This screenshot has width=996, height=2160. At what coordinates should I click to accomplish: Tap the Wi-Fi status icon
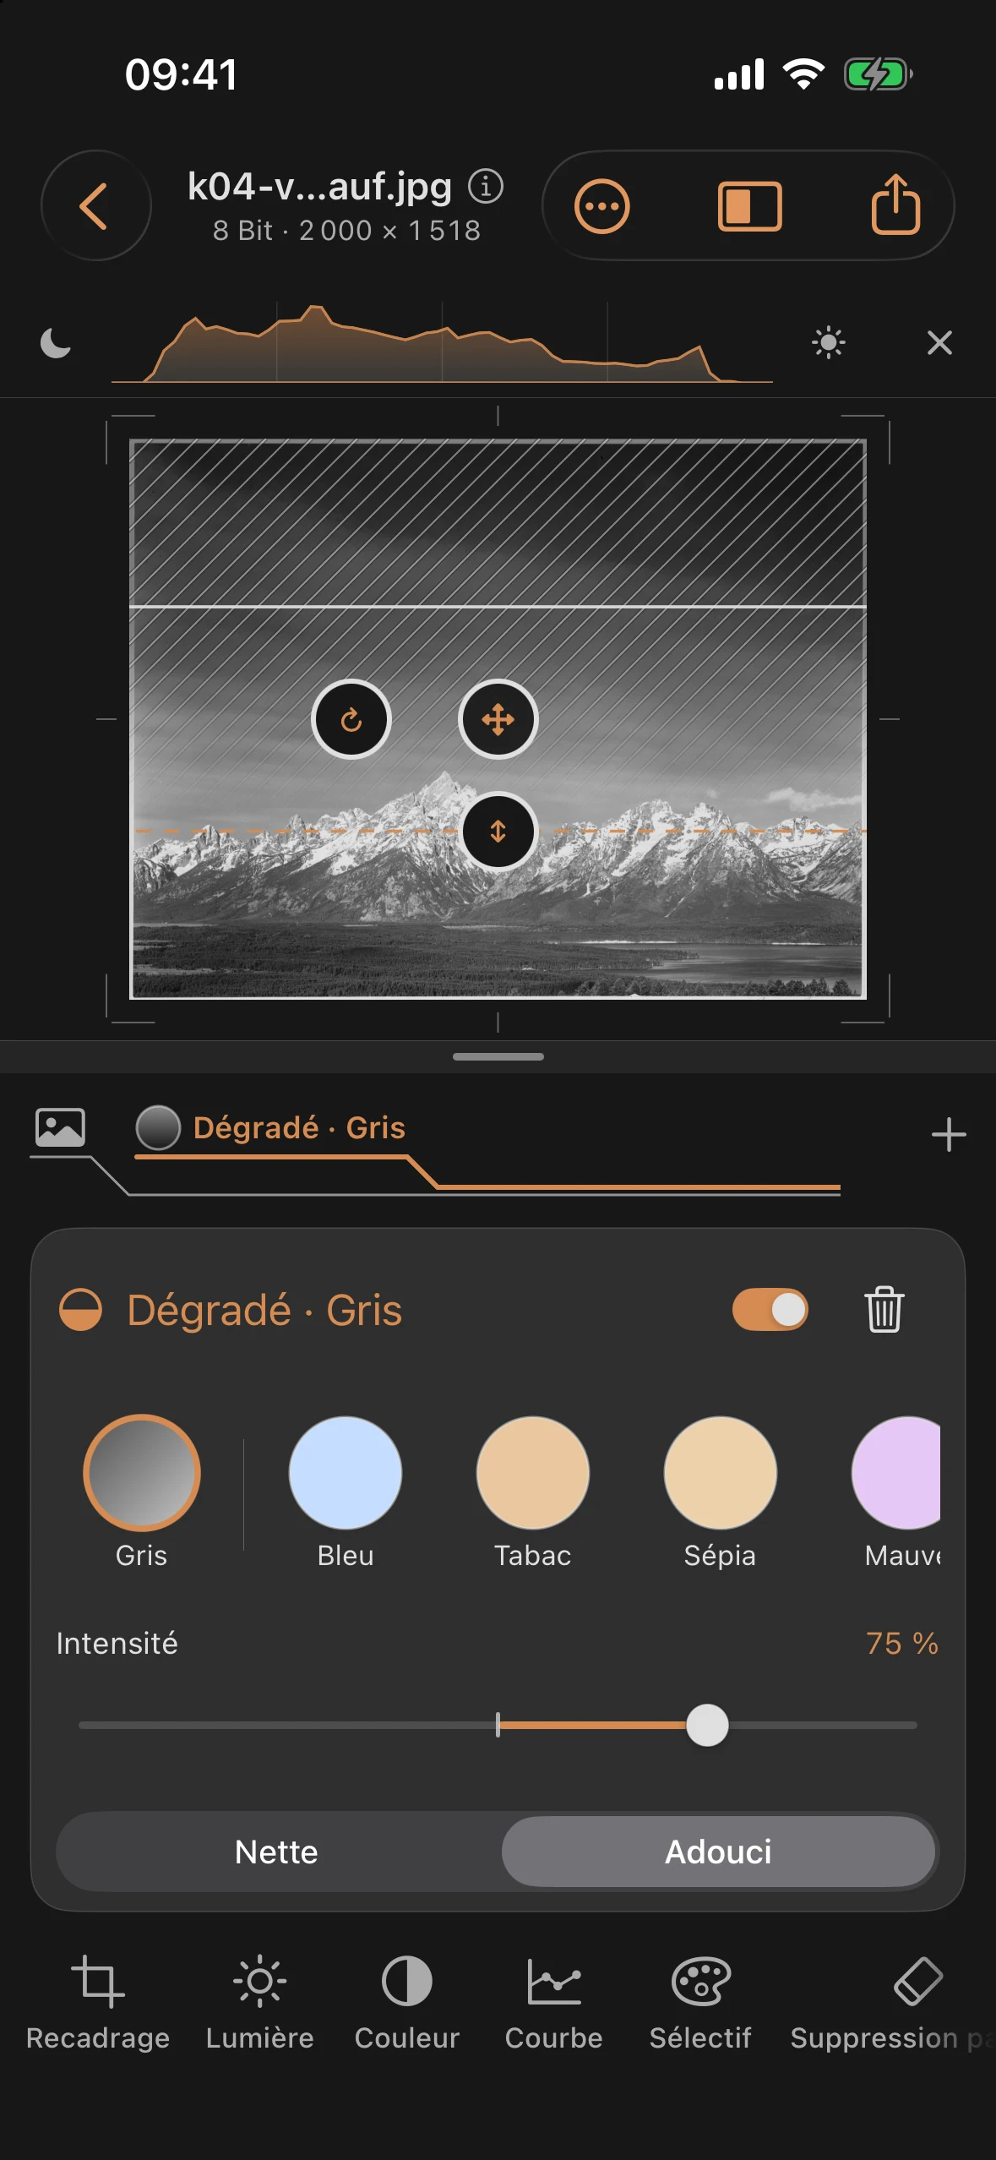coord(803,74)
